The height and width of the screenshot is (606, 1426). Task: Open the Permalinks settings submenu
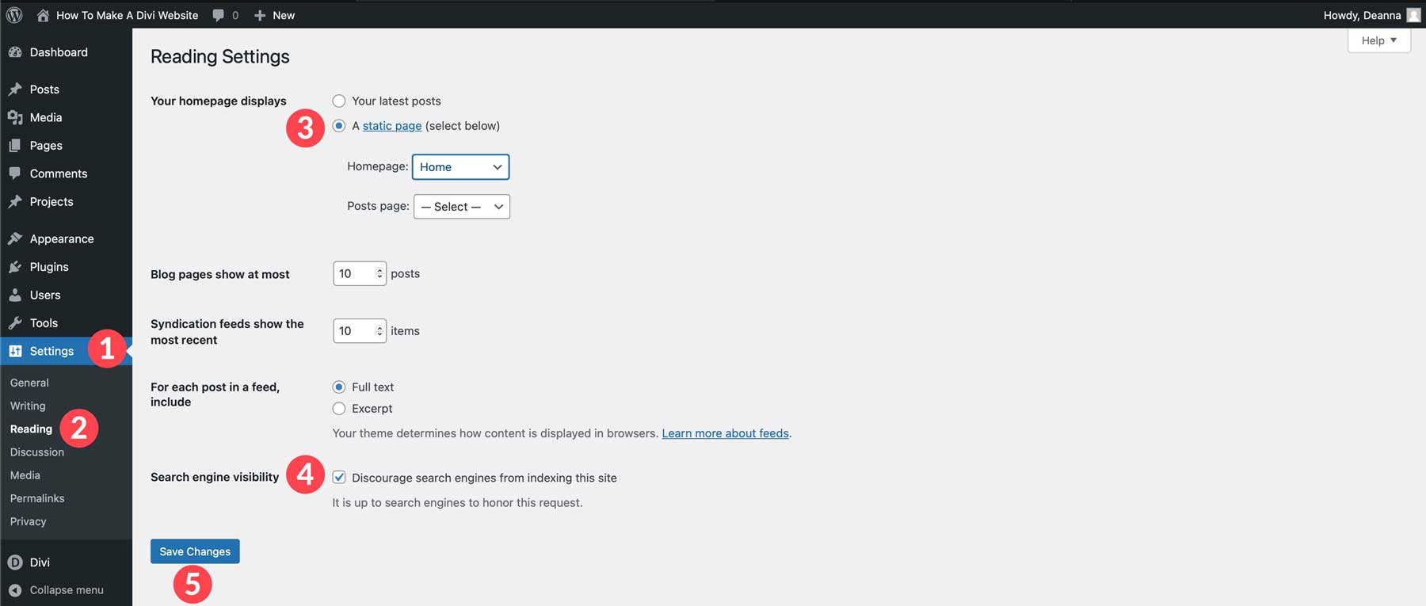(x=37, y=498)
